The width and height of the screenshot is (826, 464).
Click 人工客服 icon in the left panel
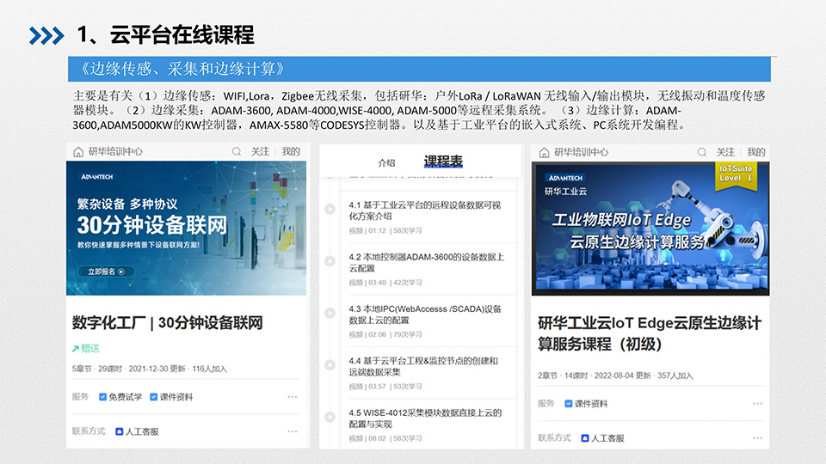tap(120, 431)
